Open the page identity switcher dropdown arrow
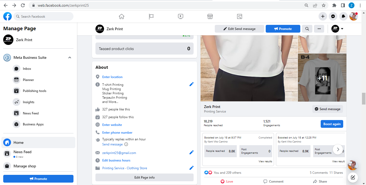Viewport: 366px width, 185px height. (x=342, y=29)
